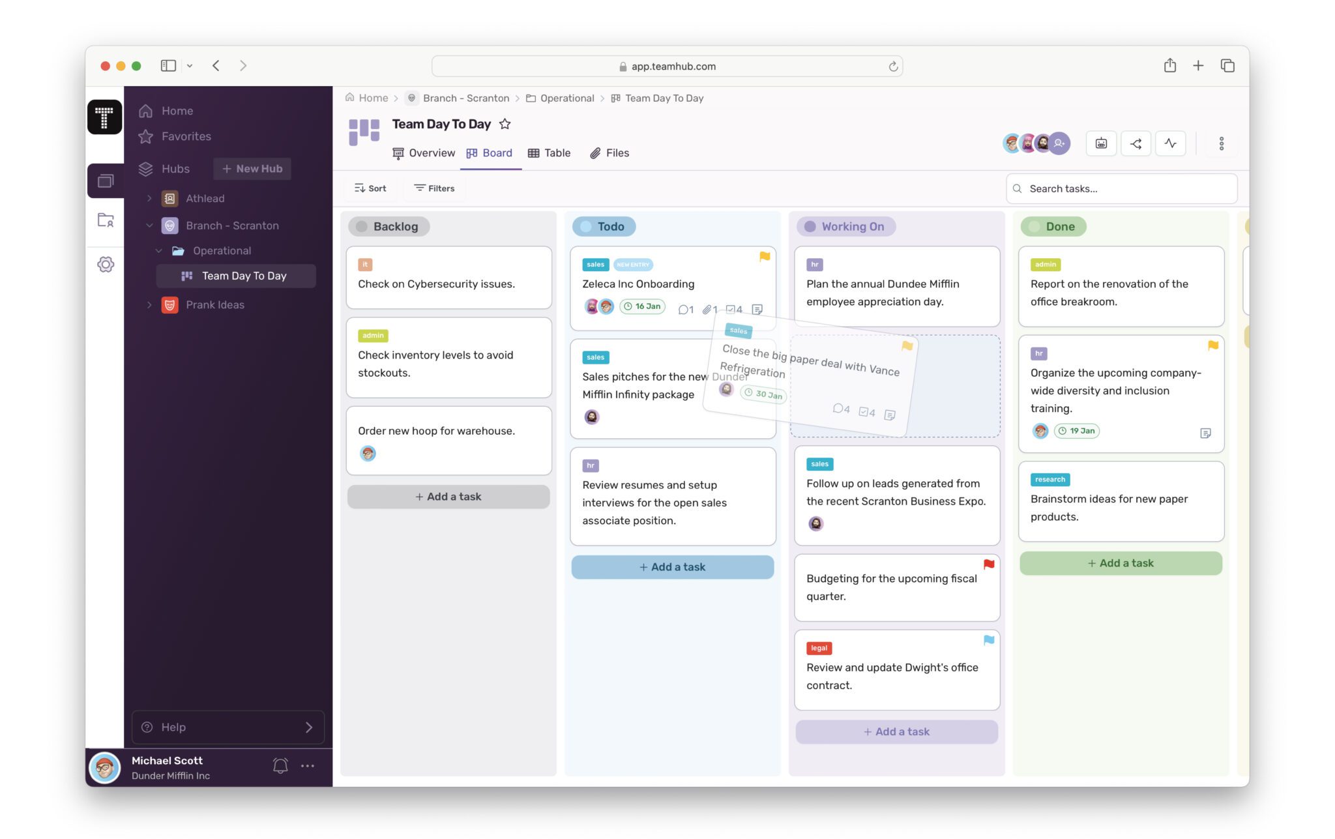Click the boards icon in the narrow sidebar
The height and width of the screenshot is (839, 1335).
106,181
